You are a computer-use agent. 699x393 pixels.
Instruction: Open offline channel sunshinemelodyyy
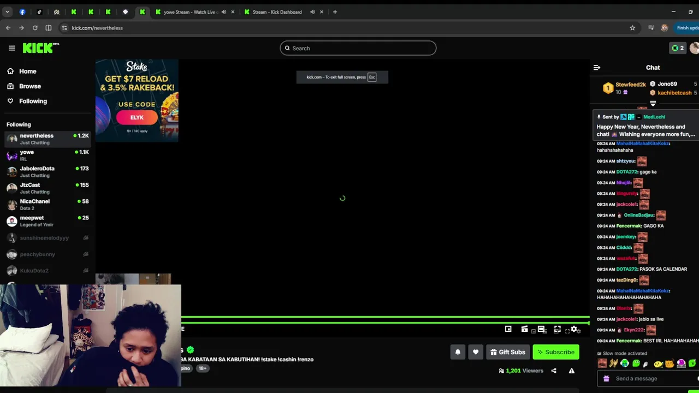pyautogui.click(x=48, y=238)
